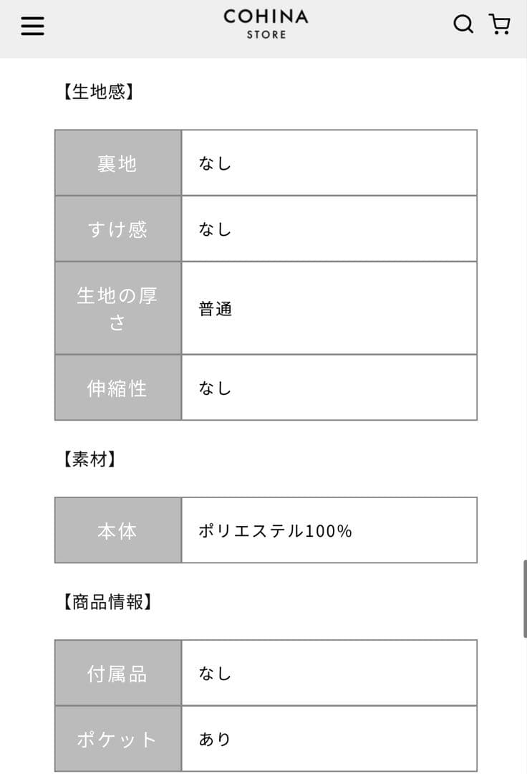This screenshot has width=527, height=774.
Task: Select the 裏地 table row header
Action: 117,163
